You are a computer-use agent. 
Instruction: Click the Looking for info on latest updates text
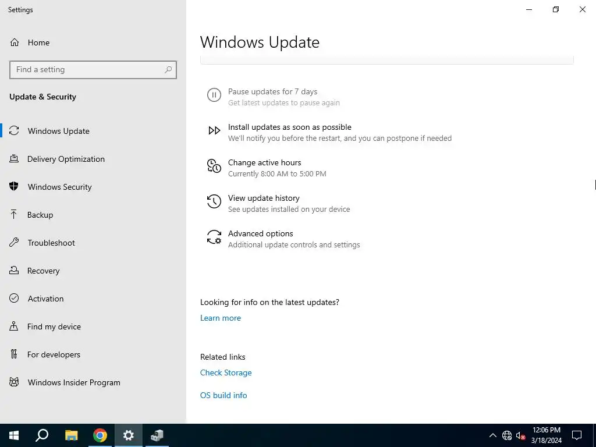(269, 302)
